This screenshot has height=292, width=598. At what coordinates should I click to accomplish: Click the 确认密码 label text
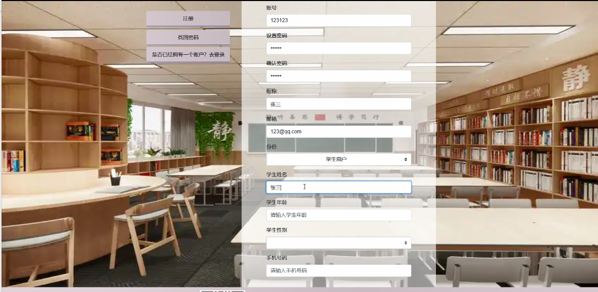277,63
